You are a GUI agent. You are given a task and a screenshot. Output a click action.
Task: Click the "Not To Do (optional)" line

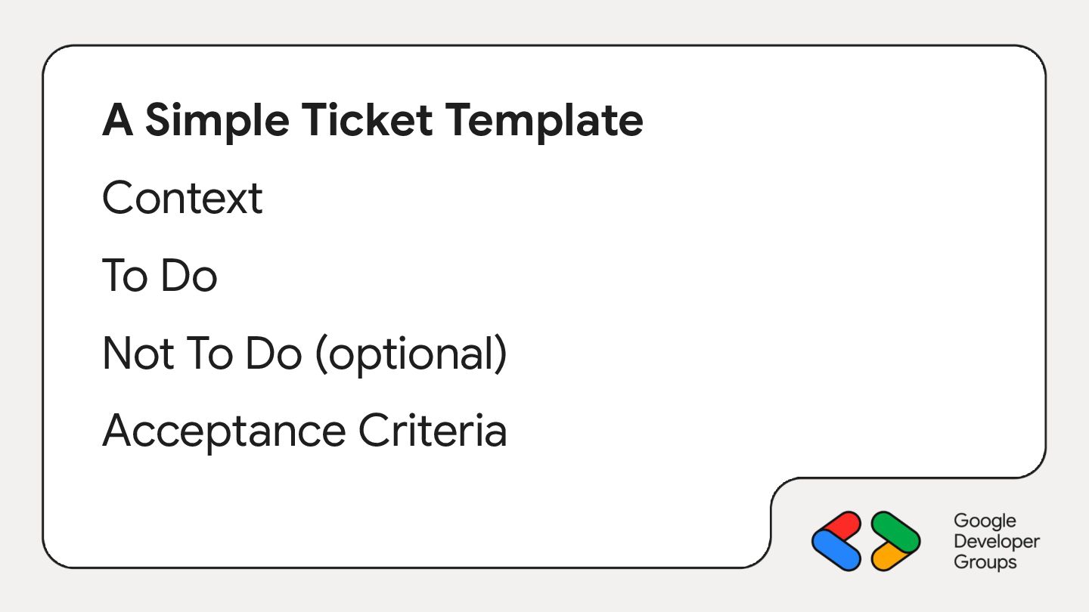305,354
